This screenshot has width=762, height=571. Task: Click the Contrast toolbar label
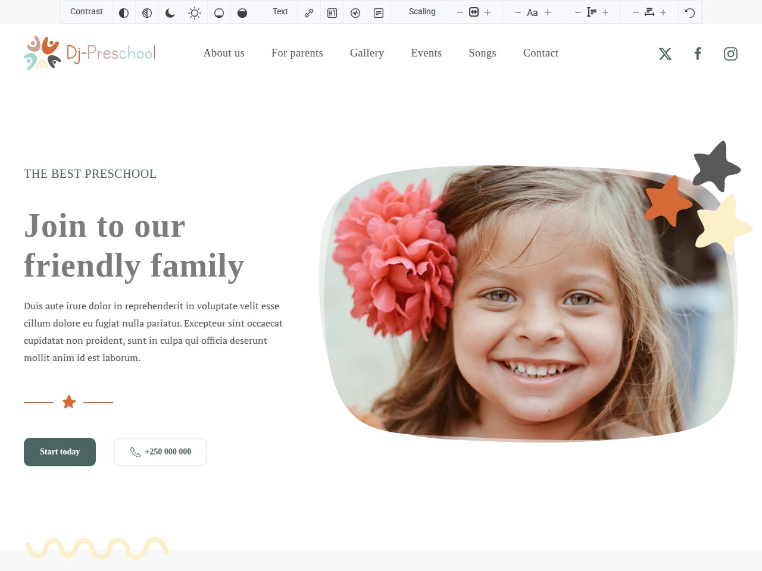click(86, 11)
